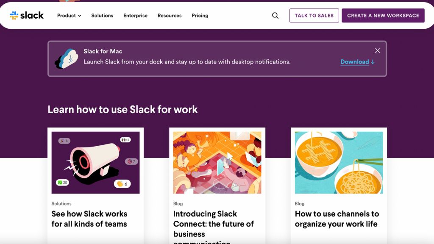Click the megaphone illustration thumbnail
The width and height of the screenshot is (434, 244).
coord(95,162)
